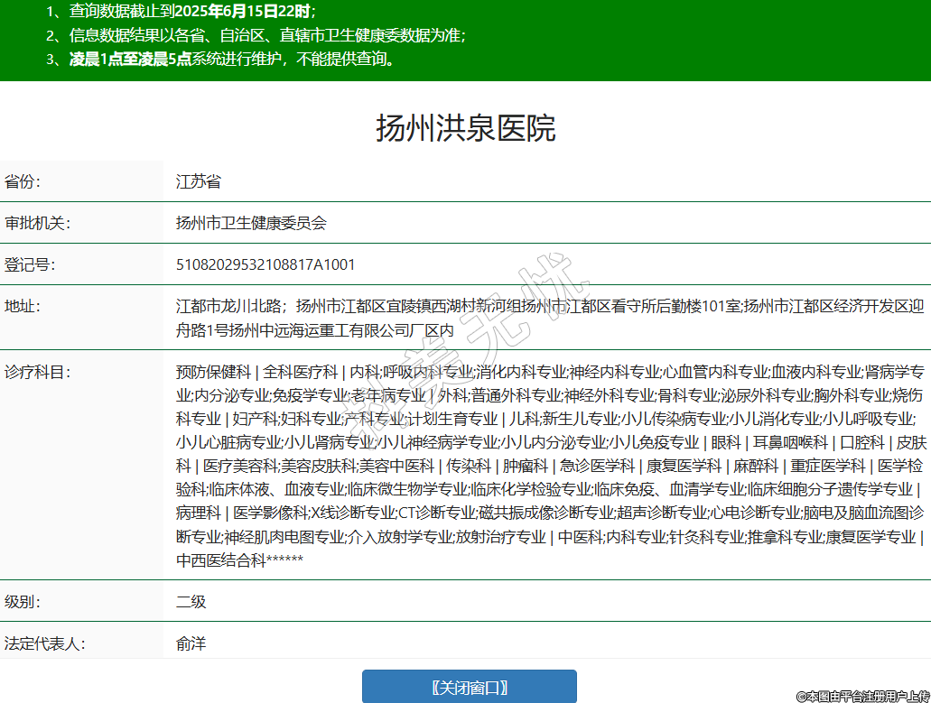This screenshot has height=703, width=931.
Task: Select the 诊疗科目 field label
Action: [37, 371]
